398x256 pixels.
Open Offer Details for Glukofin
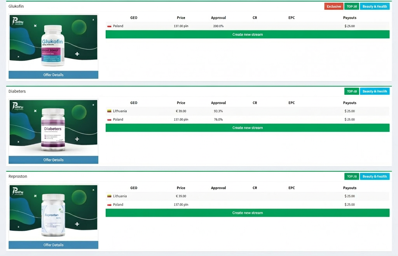pyautogui.click(x=53, y=75)
